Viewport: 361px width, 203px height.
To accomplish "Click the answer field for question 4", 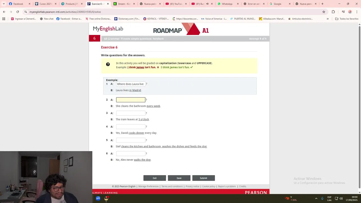I will click(x=131, y=127).
